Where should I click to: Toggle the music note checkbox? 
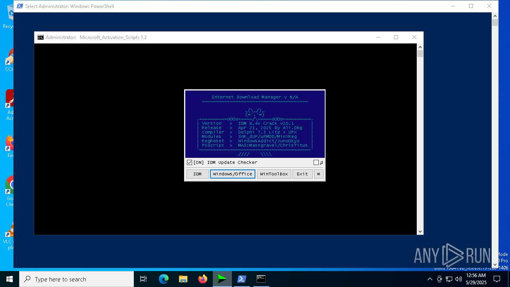[x=316, y=163]
